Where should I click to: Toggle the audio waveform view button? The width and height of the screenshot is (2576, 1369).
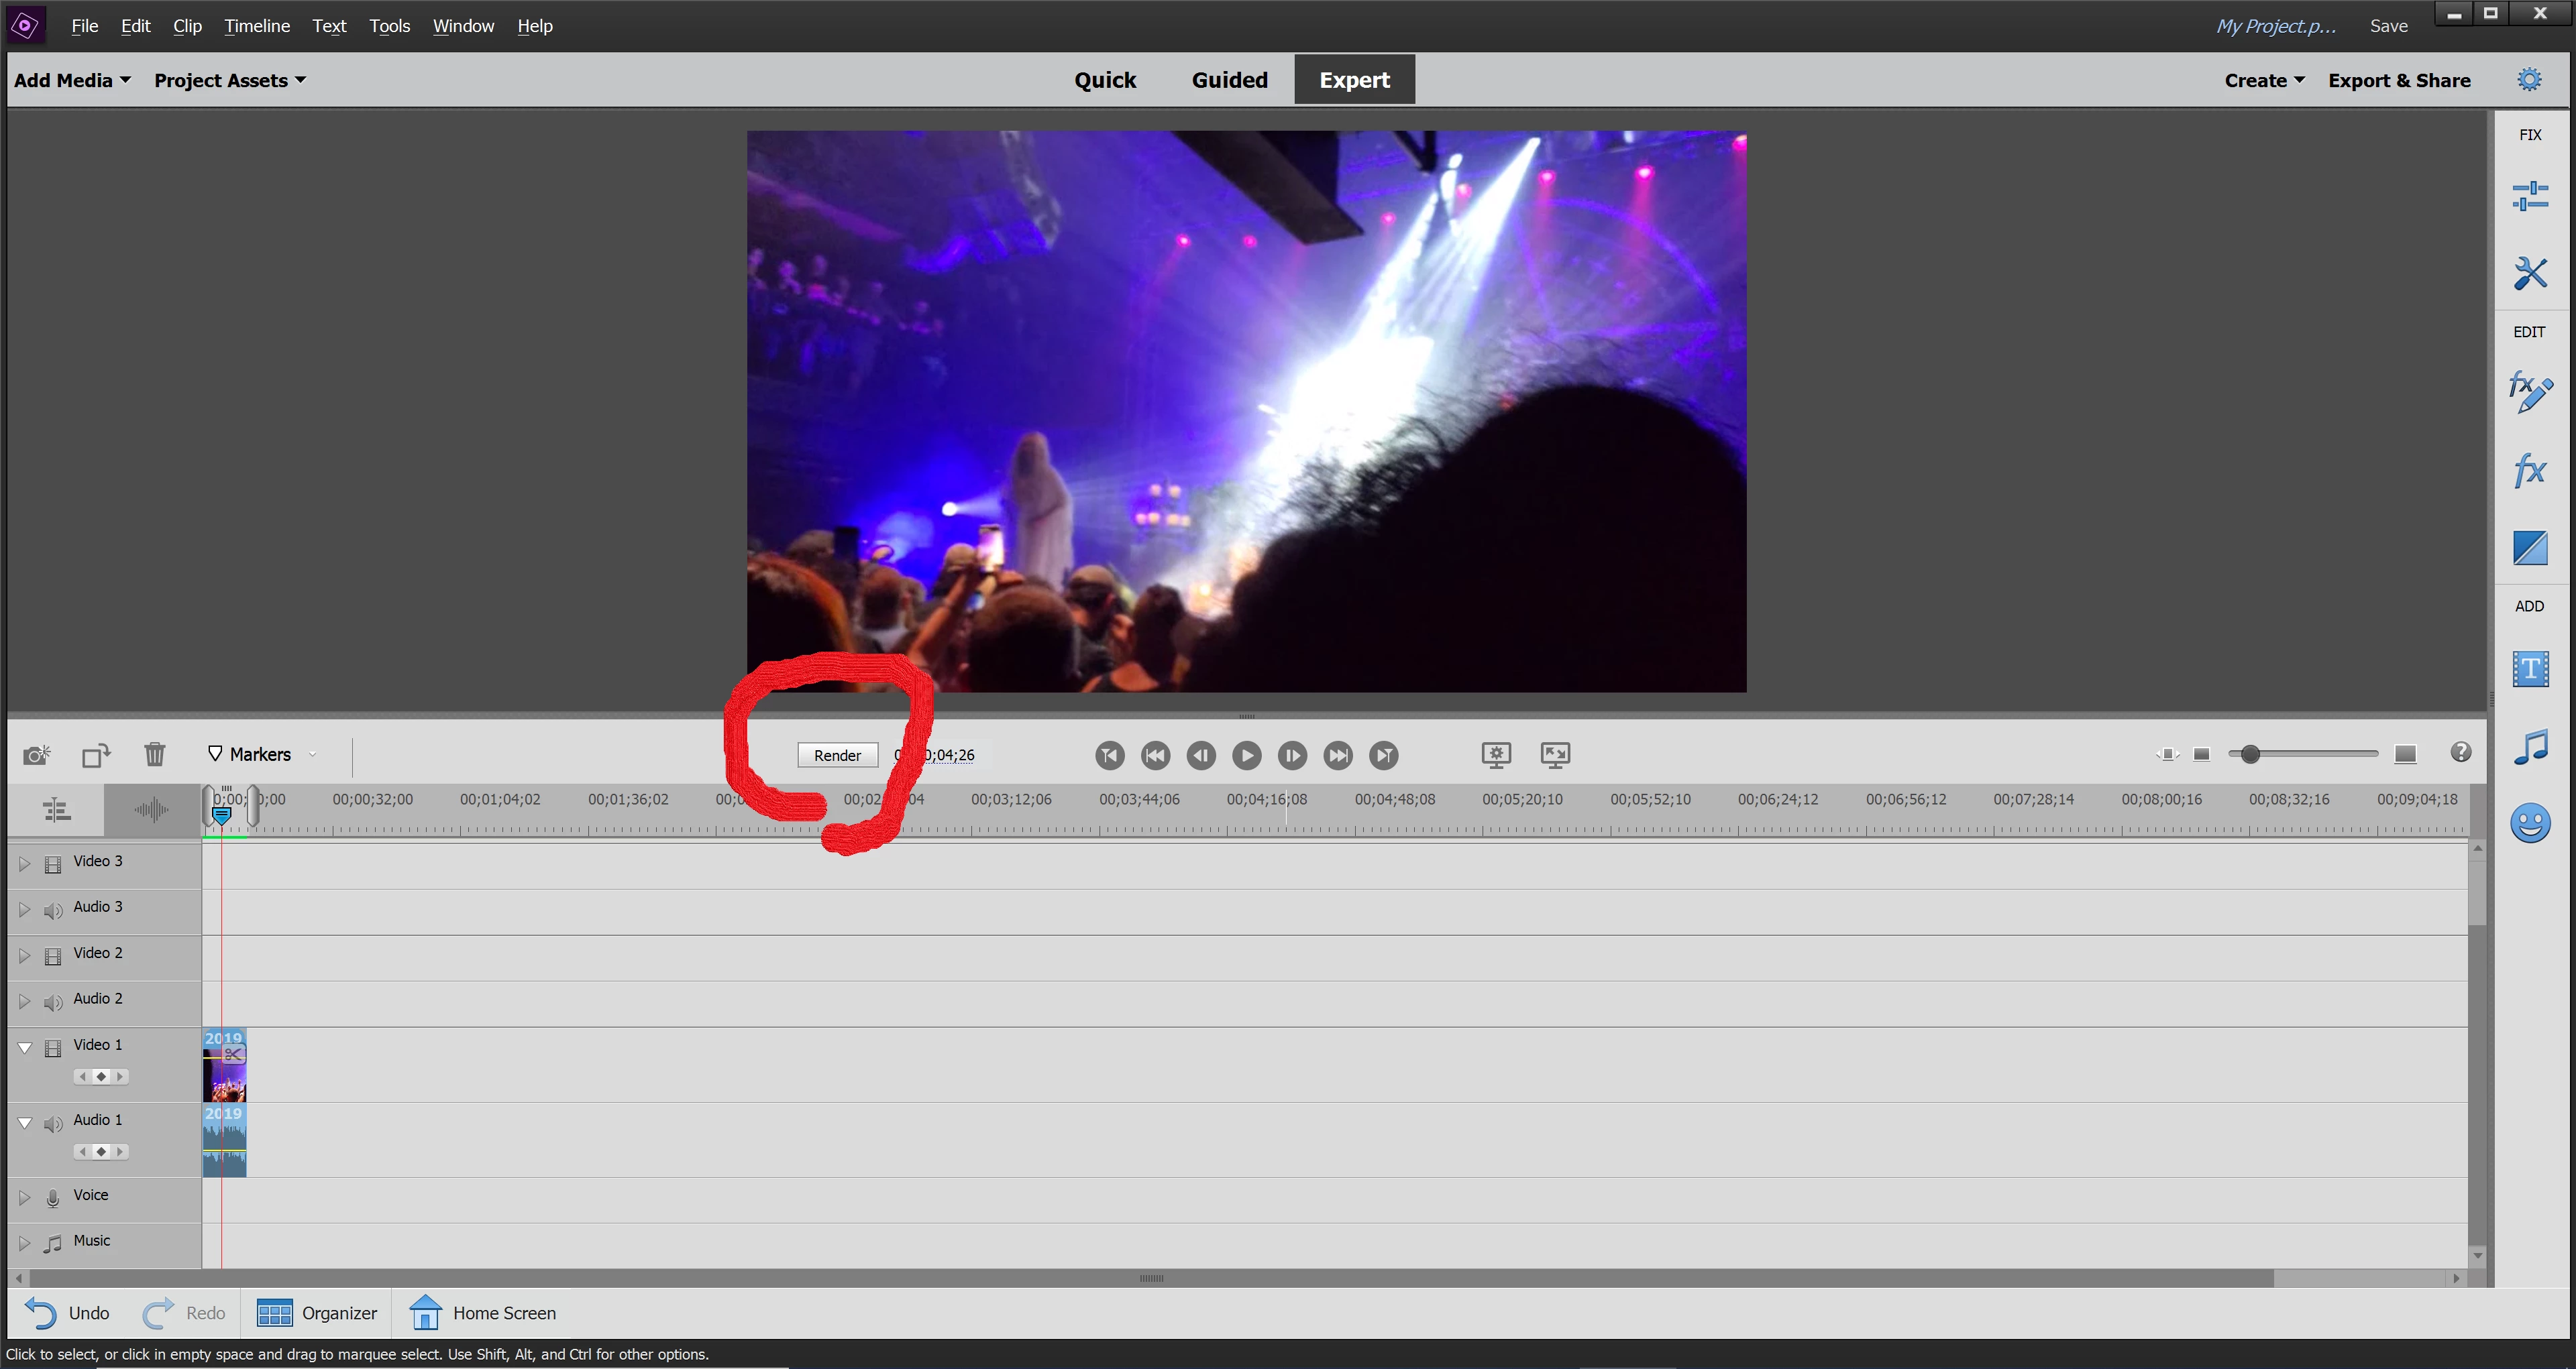click(152, 809)
